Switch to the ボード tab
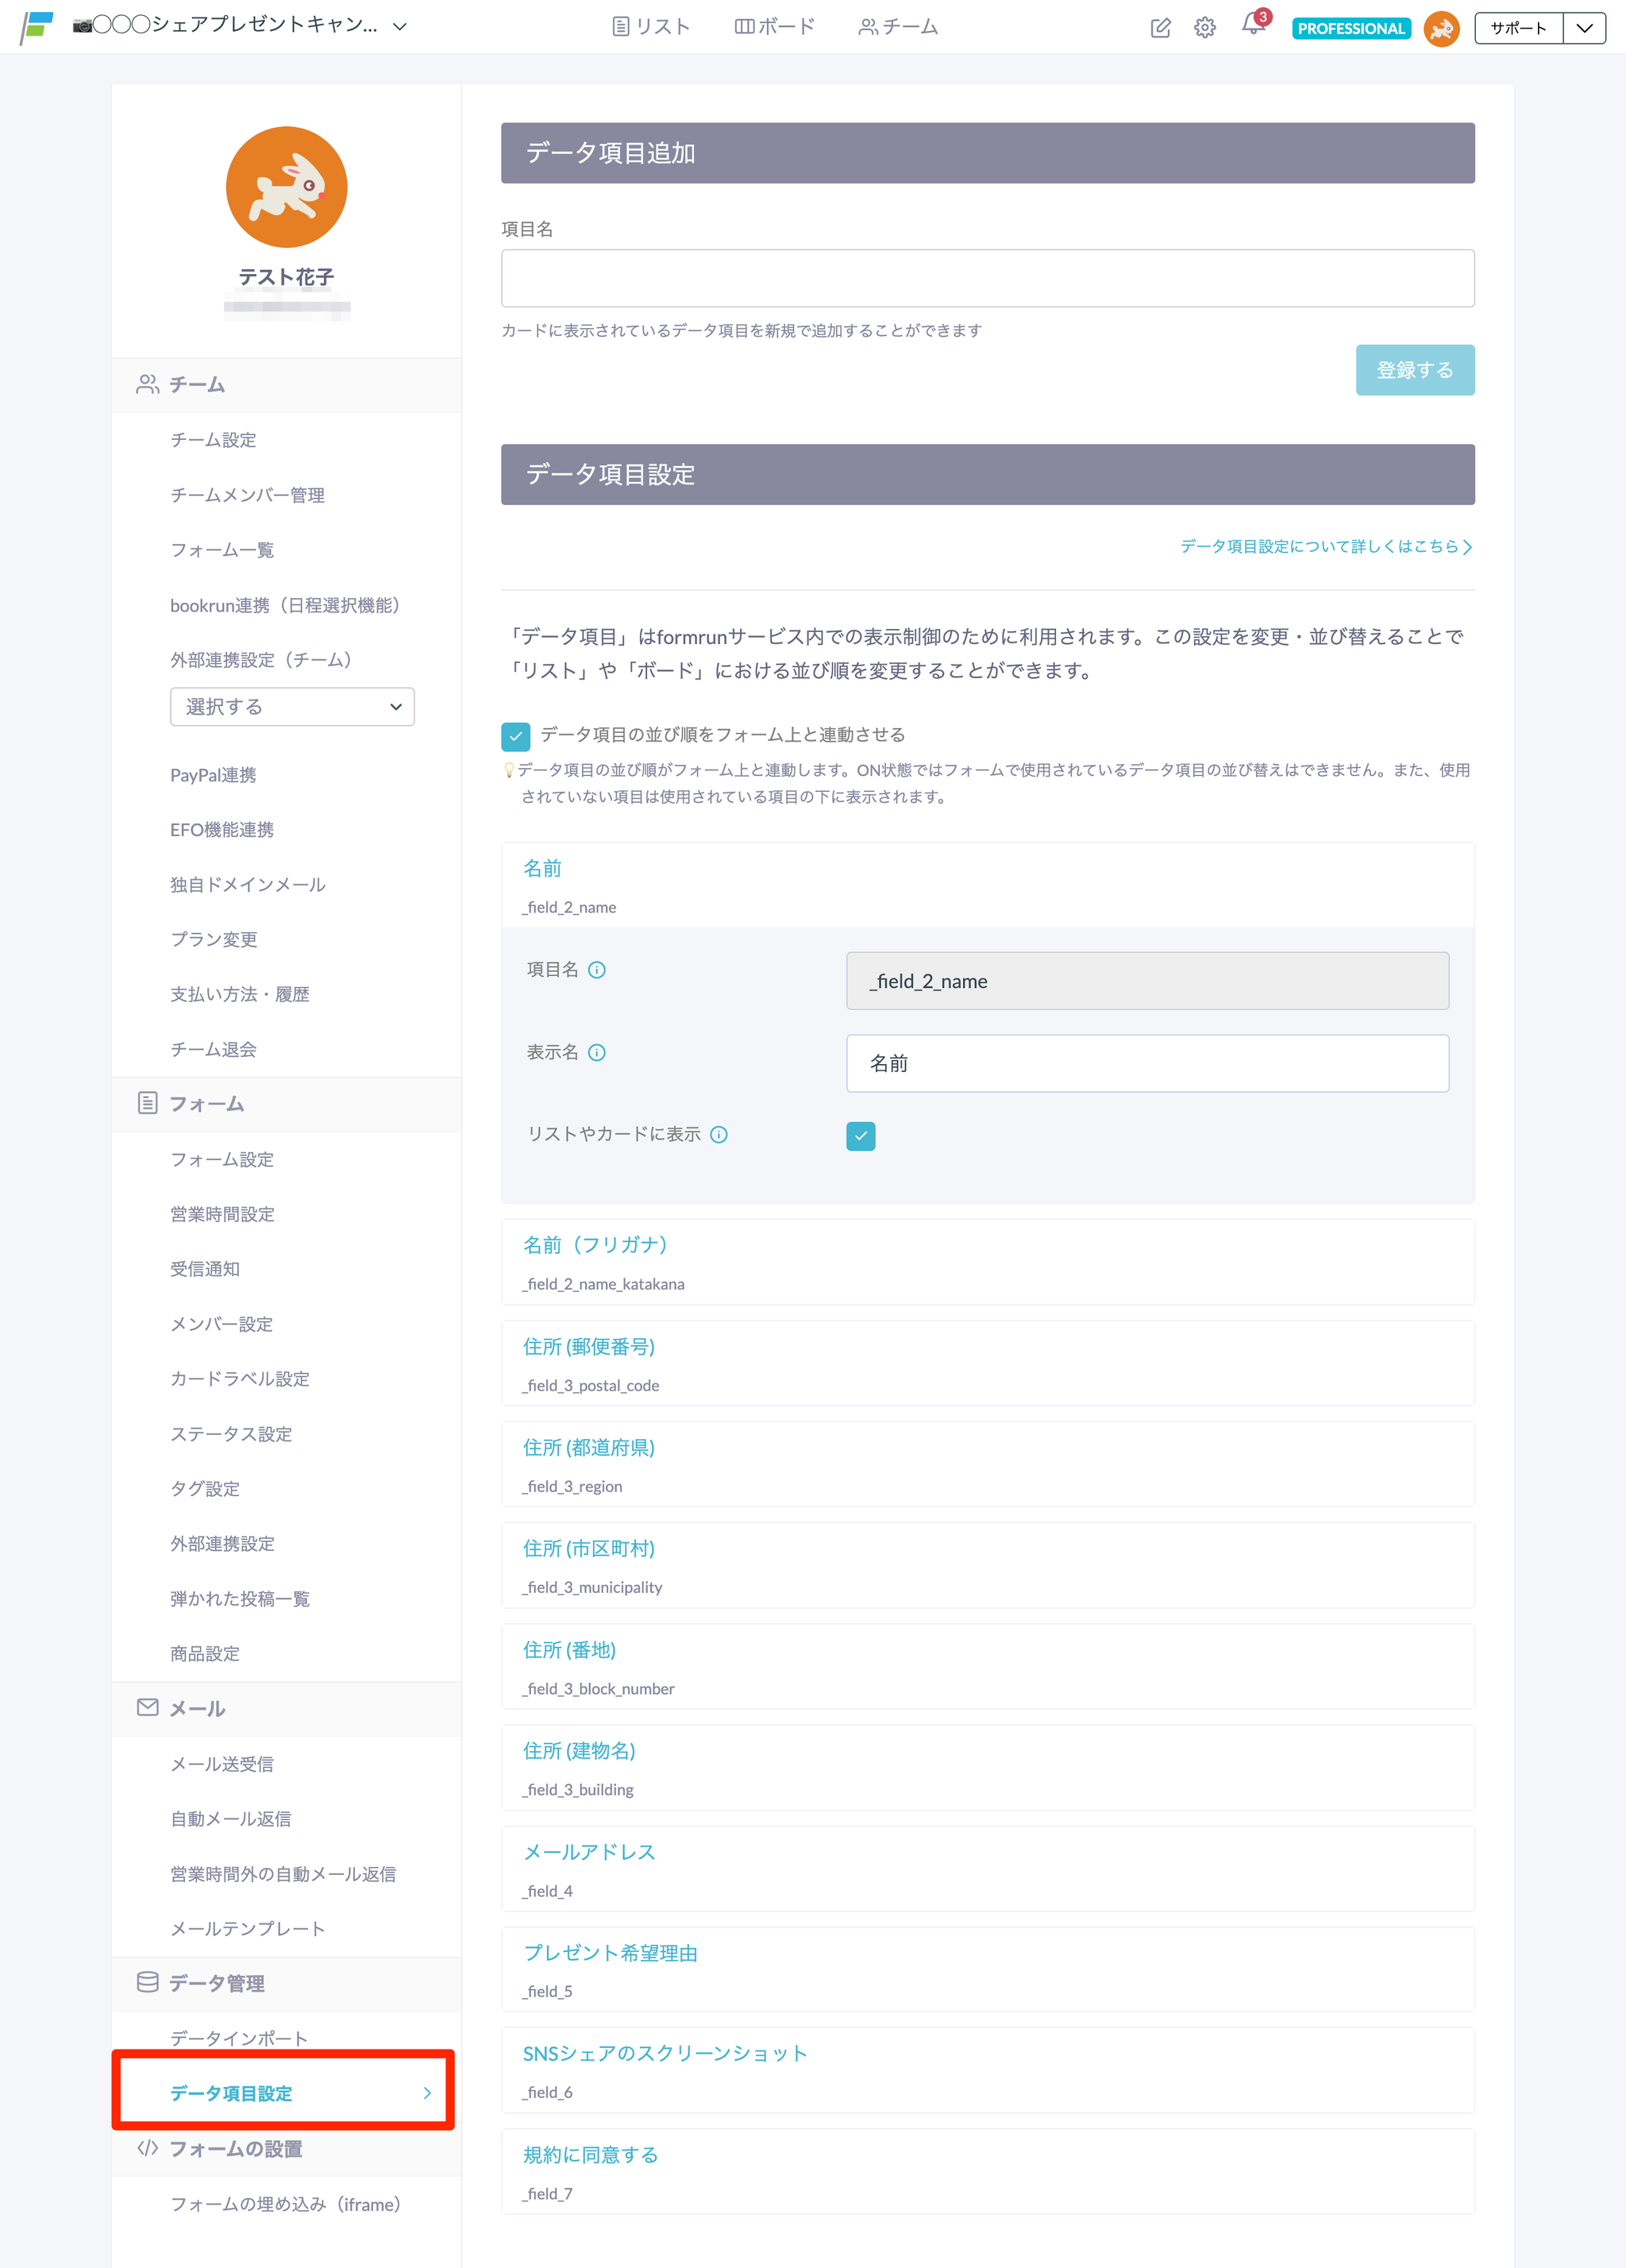 point(775,27)
